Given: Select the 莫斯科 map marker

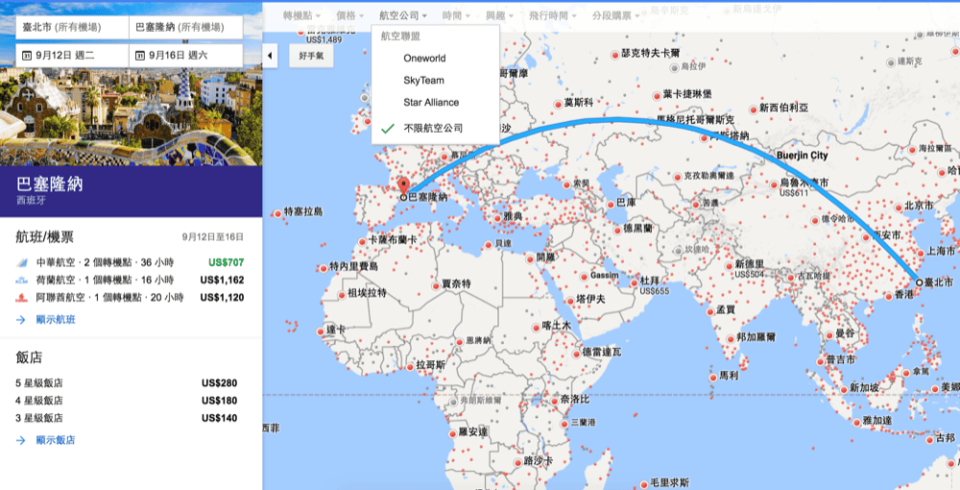Looking at the screenshot, I should tap(558, 105).
